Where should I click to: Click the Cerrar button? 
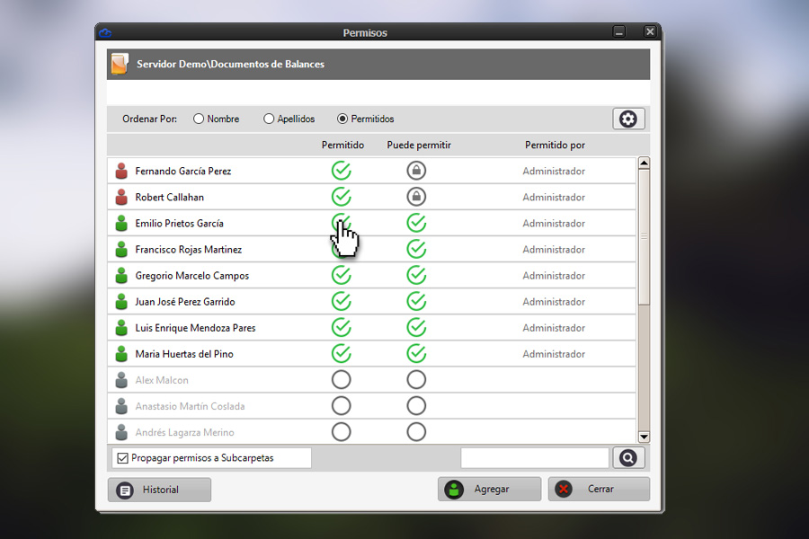[599, 489]
